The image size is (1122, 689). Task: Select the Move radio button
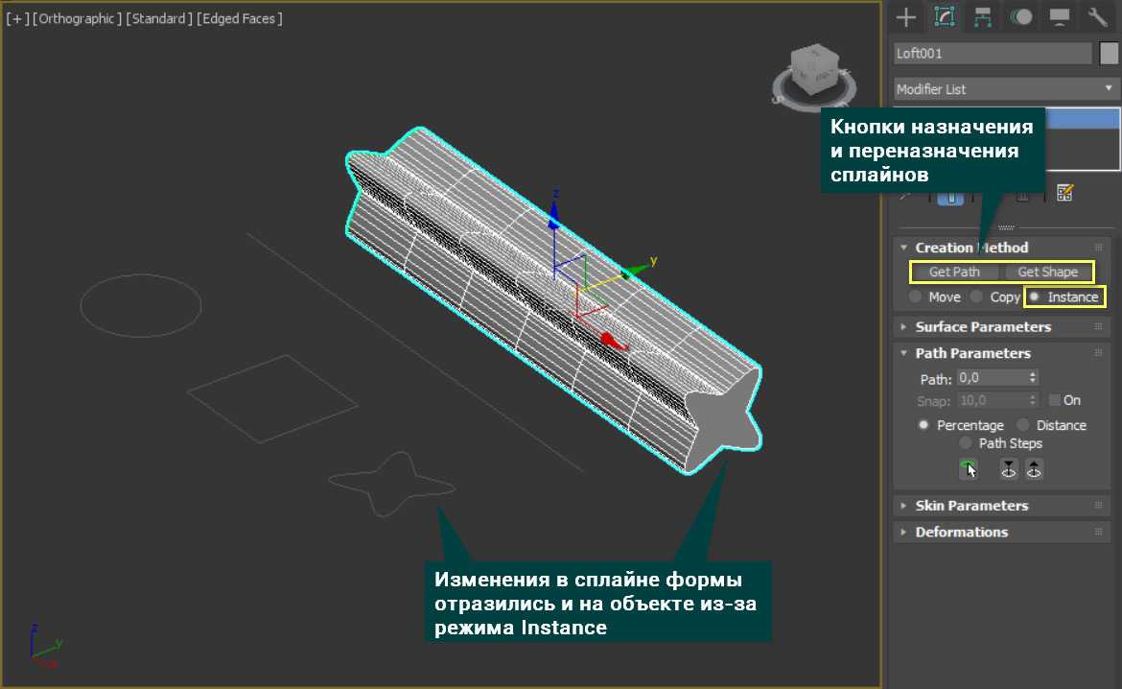click(x=916, y=297)
